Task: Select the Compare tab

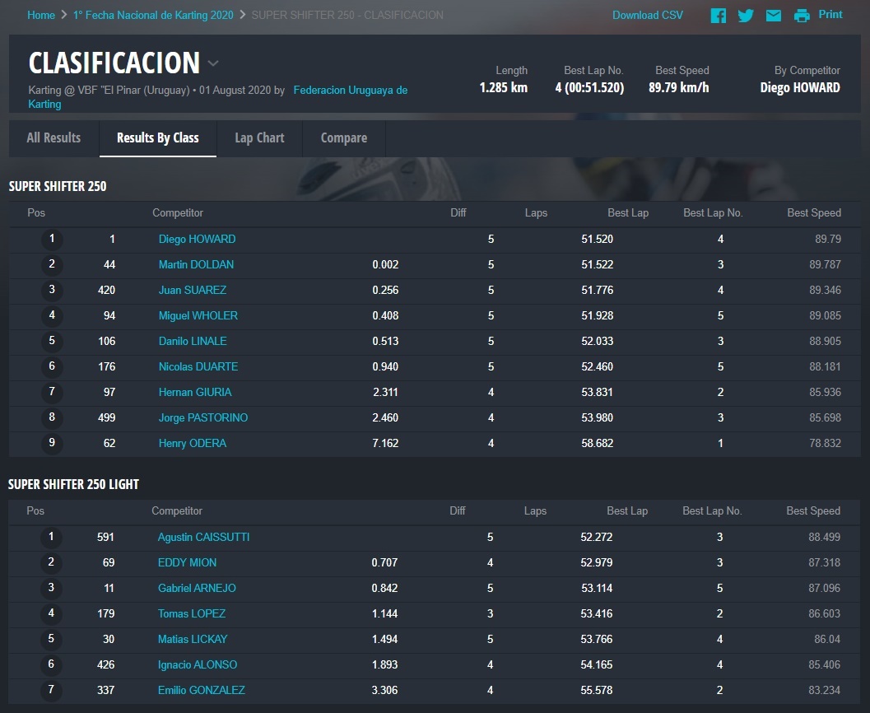Action: 343,137
